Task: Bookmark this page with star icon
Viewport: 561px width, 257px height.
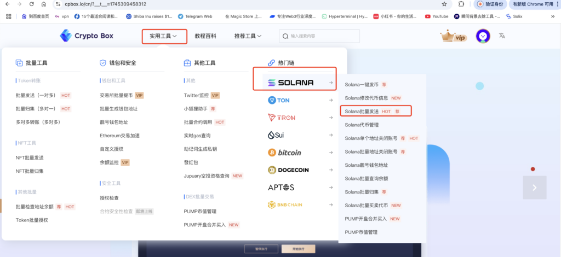Action: tap(444, 4)
